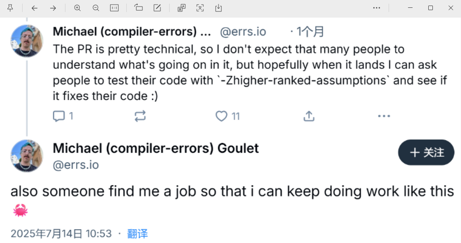Open the toolbar's three-dot more menu
This screenshot has height=243, width=461.
[377, 8]
